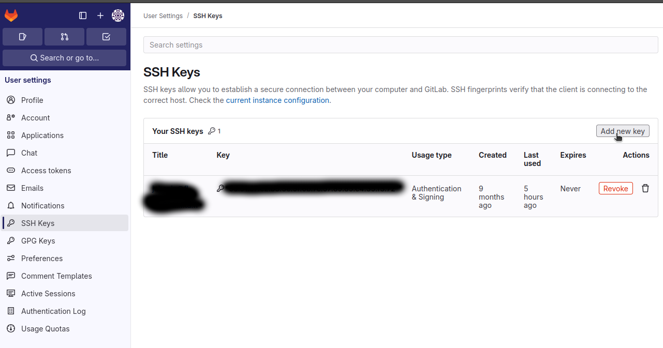Revoke the listed SSH key

click(x=615, y=188)
